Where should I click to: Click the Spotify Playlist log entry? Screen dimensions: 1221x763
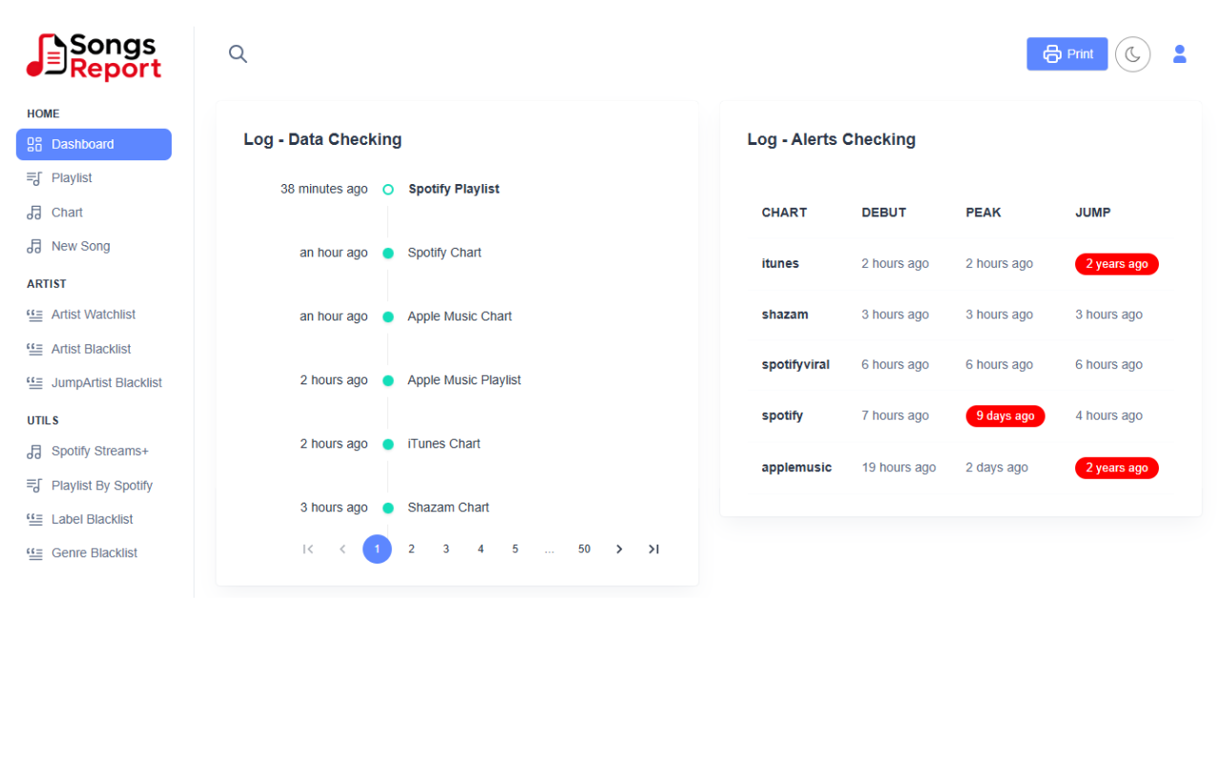tap(454, 189)
